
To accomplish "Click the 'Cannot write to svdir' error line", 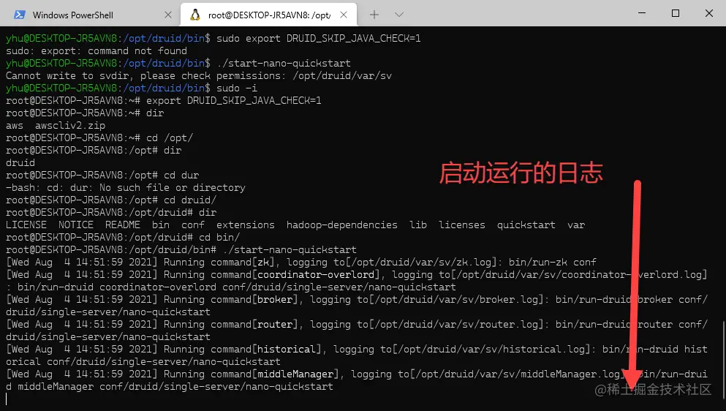I will (x=199, y=76).
